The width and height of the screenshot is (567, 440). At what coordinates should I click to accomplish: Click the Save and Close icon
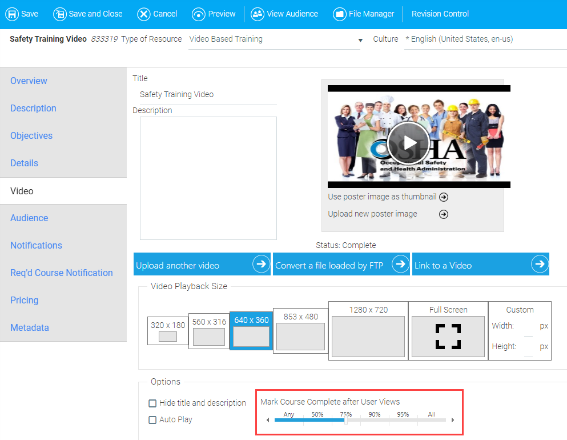[59, 14]
